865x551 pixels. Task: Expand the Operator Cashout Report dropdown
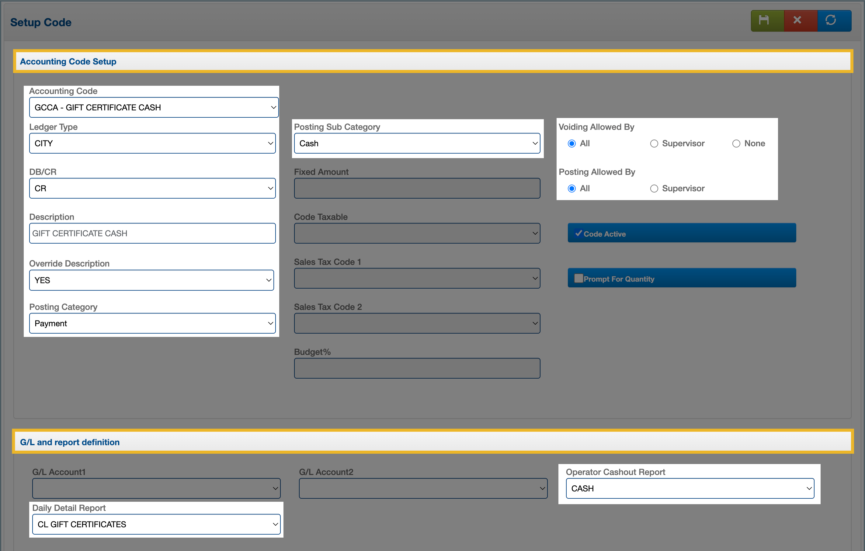coord(690,488)
